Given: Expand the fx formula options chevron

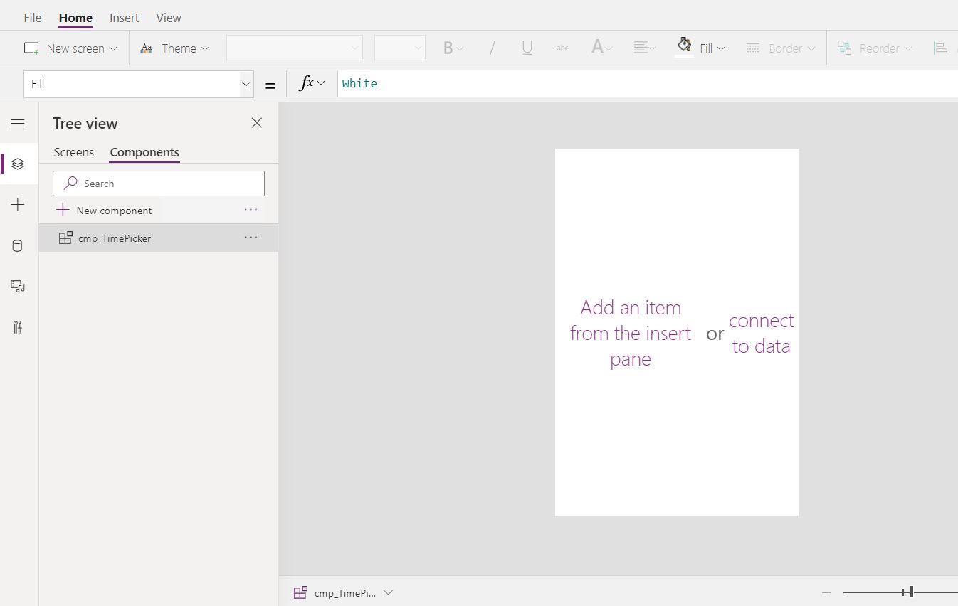Looking at the screenshot, I should tap(321, 84).
